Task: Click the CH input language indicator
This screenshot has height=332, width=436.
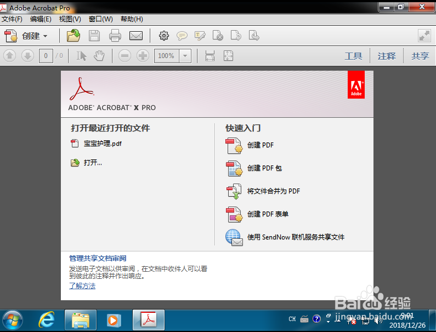Action: [292, 319]
